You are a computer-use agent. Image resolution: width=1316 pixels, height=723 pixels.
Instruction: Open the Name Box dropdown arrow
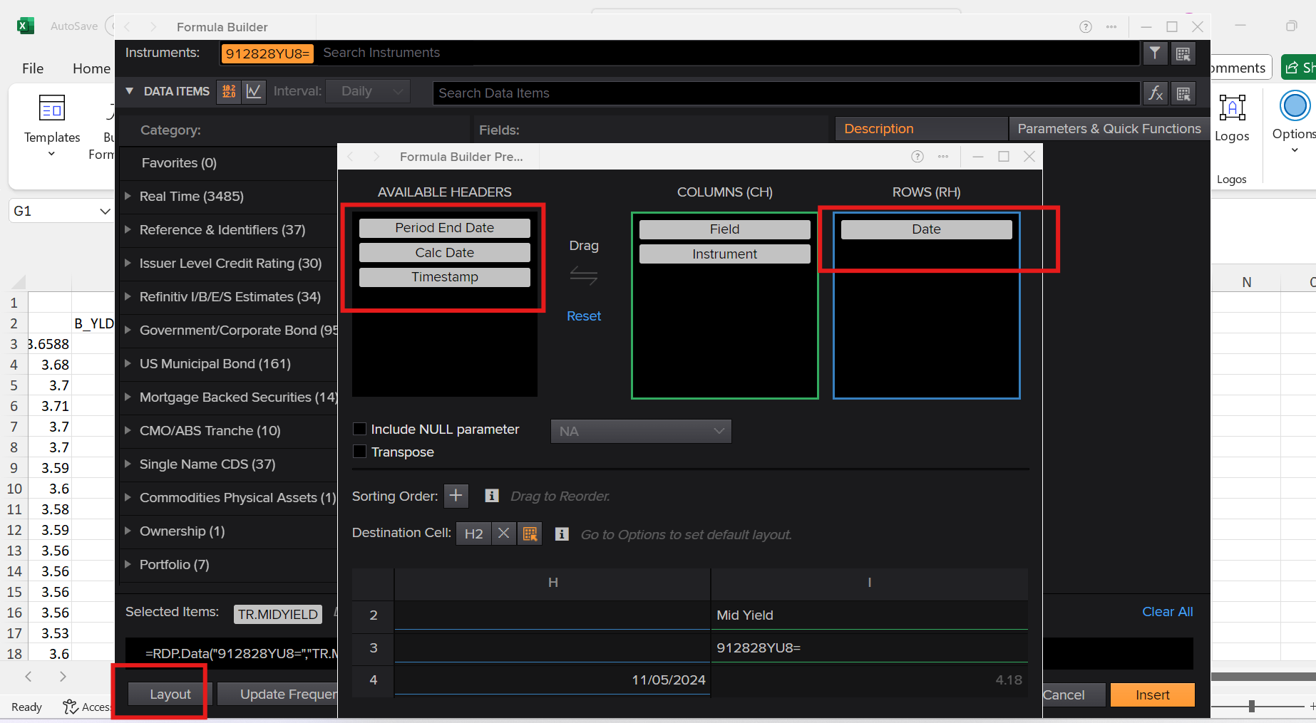tap(105, 212)
